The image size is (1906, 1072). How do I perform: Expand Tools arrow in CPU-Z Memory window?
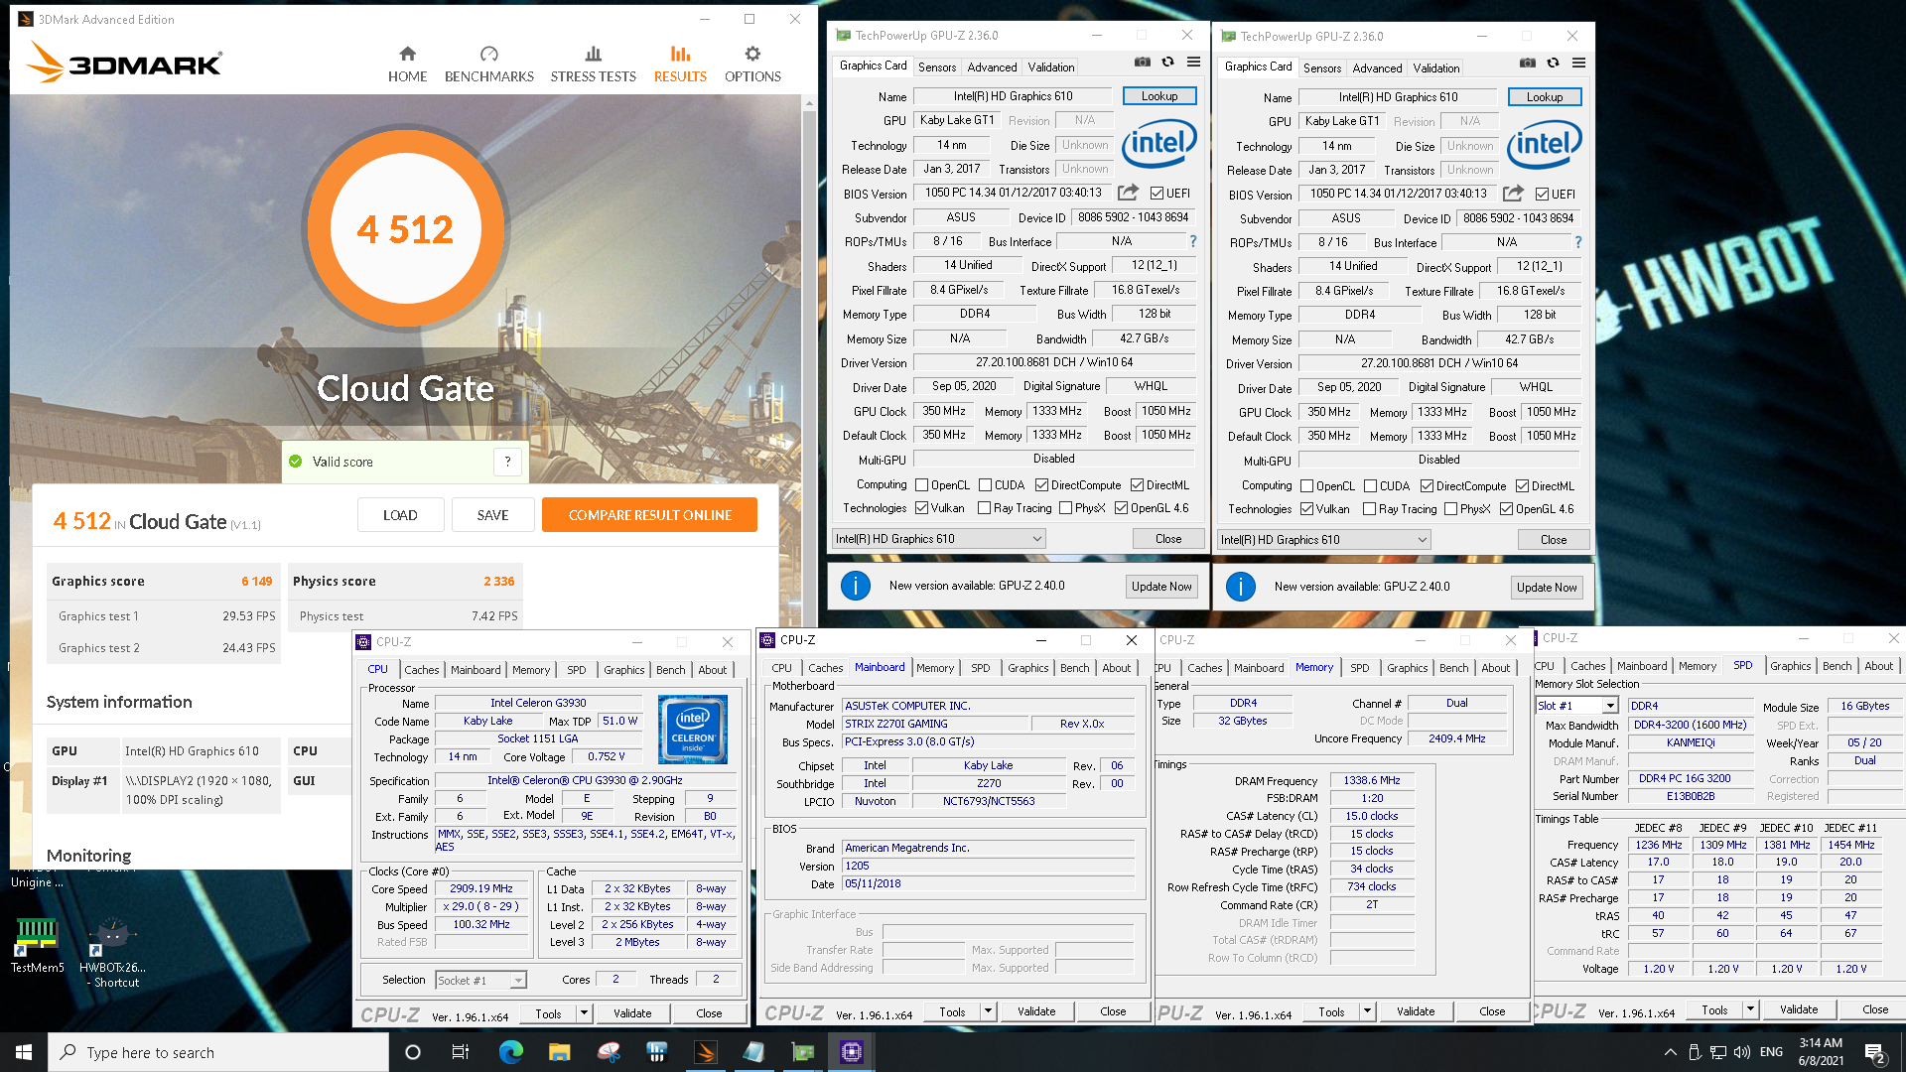coord(1367,1011)
